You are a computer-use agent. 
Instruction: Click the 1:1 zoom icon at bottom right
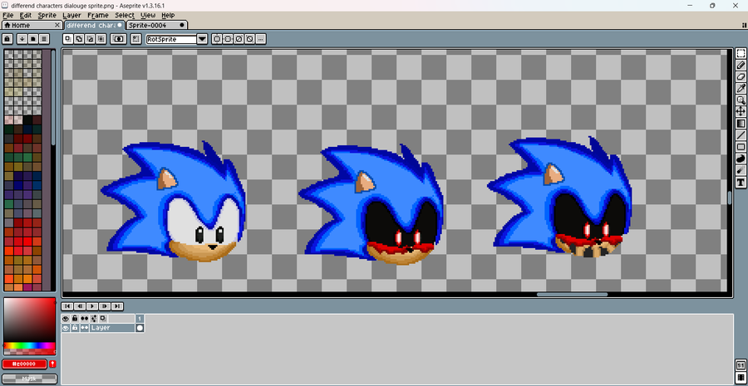[x=741, y=365]
